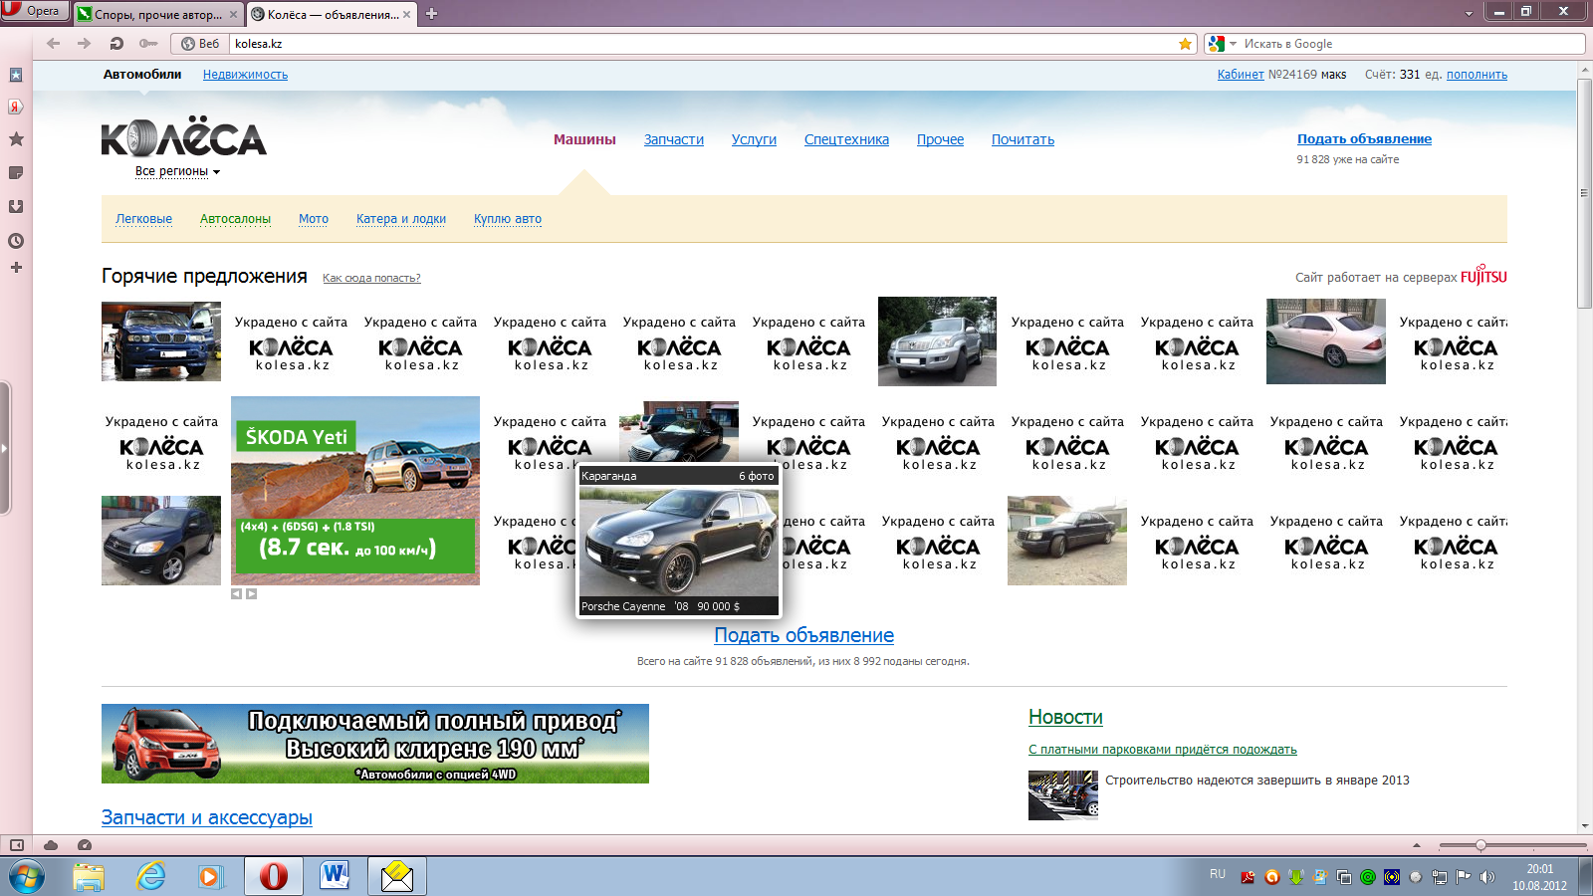Open the 'Спецтехника' section
1593x896 pixels.
[846, 139]
